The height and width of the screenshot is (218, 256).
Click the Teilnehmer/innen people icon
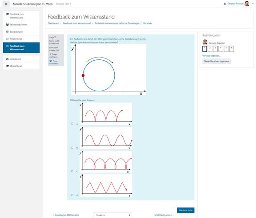click(x=8, y=24)
